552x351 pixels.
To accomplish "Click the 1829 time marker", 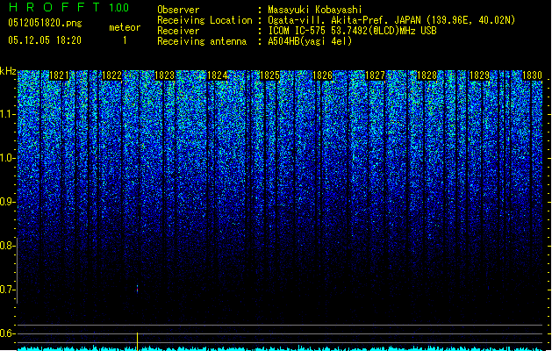I will point(479,75).
